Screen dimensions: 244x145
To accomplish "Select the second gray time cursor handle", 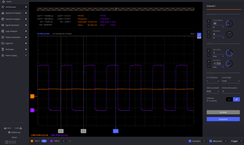I will pyautogui.click(x=83, y=131).
